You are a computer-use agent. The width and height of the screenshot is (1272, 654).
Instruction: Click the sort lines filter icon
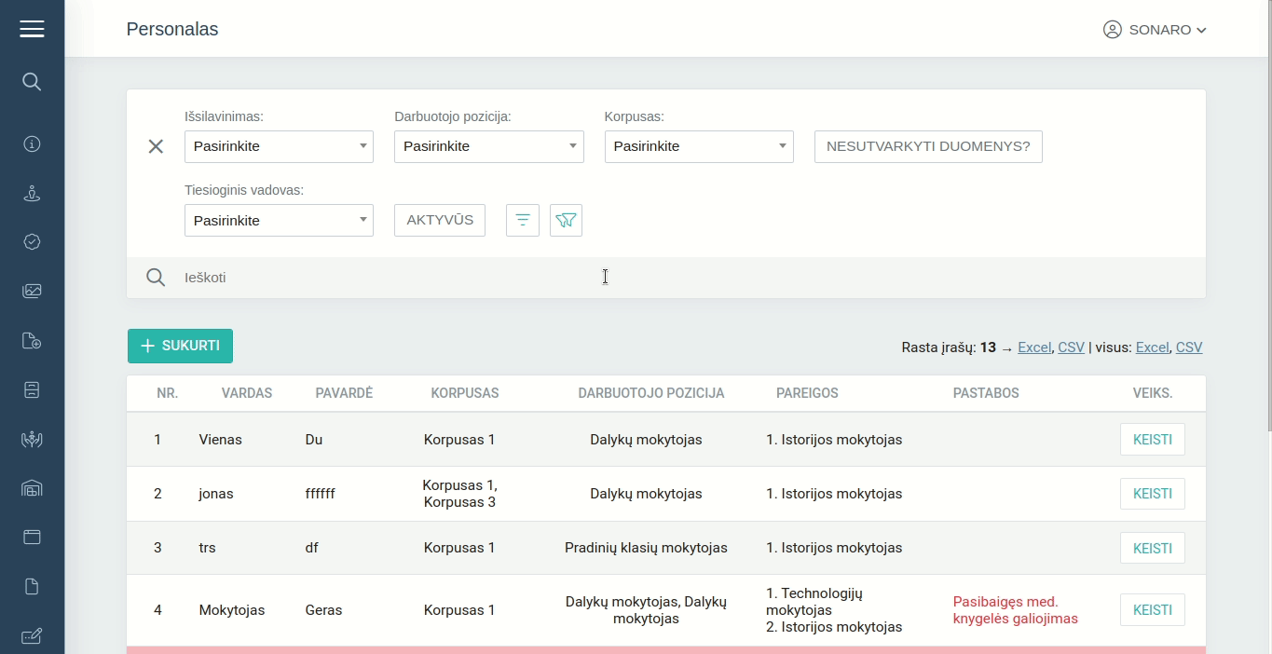pyautogui.click(x=522, y=221)
